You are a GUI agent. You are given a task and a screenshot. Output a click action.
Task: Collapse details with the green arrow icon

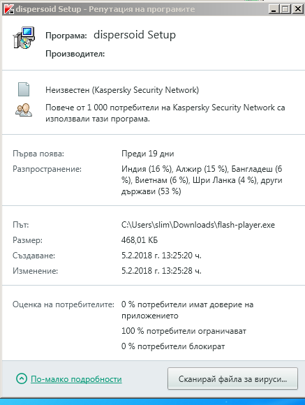[22, 378]
